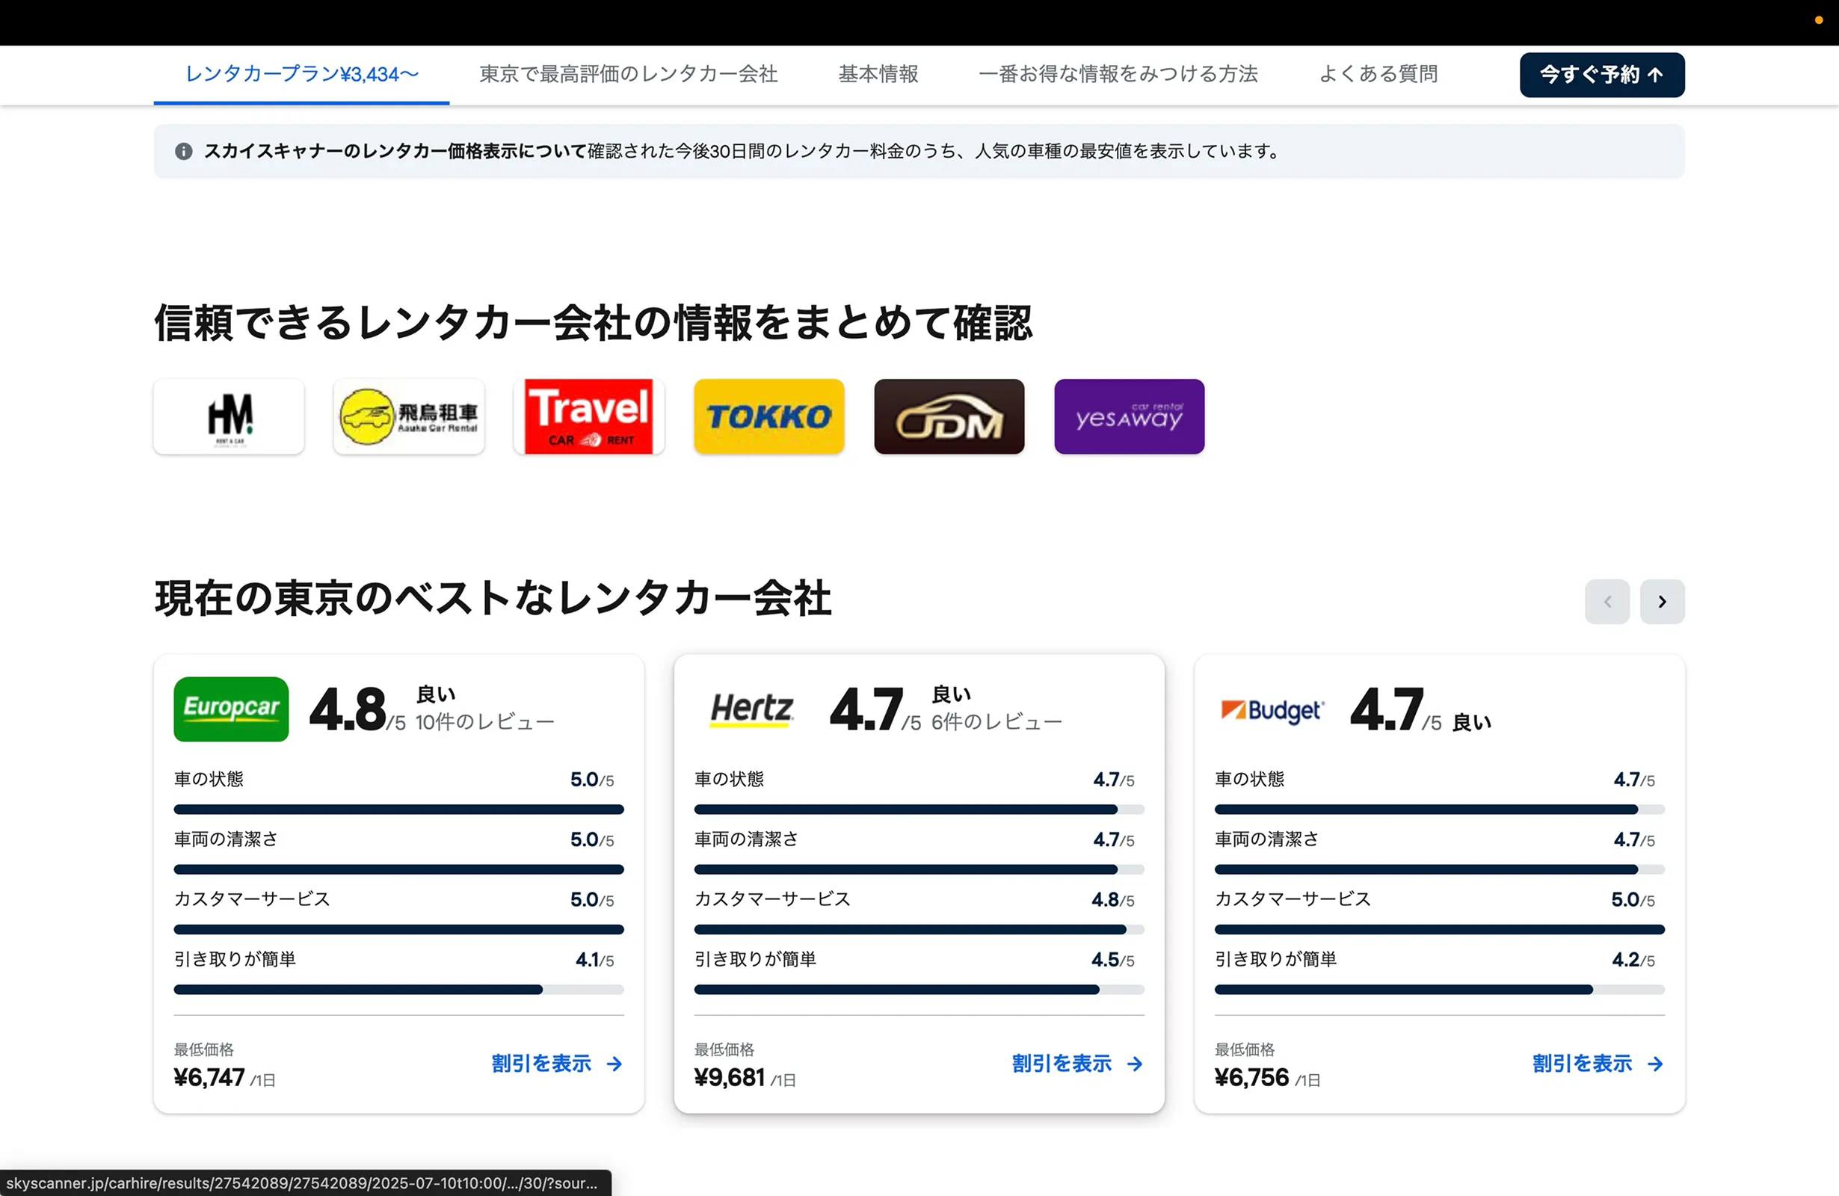Open the JDM logo tile
Screen dimensions: 1839x1196
[x=949, y=416]
